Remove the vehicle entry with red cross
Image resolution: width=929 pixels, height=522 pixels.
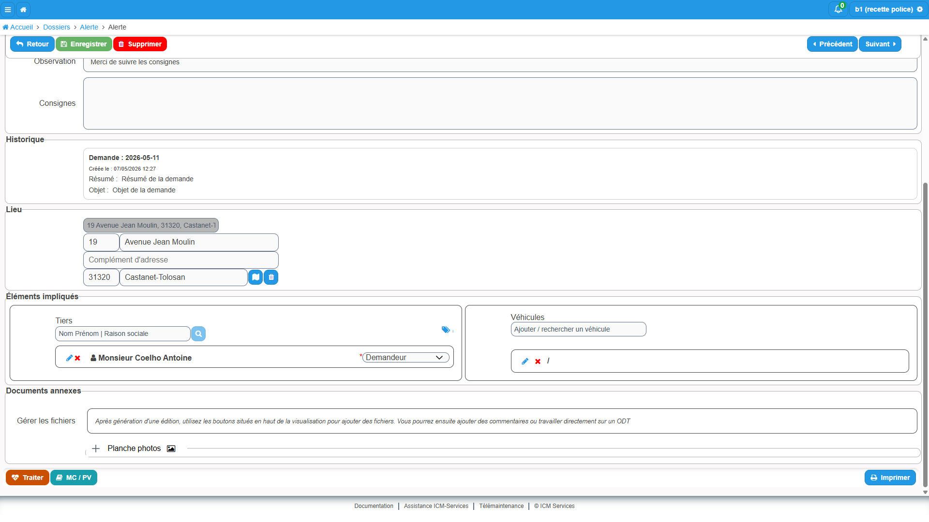[x=538, y=362]
